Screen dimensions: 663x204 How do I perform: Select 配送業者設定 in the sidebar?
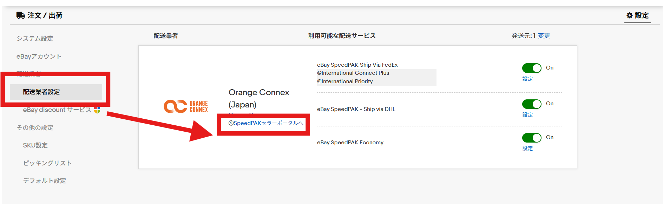(x=56, y=92)
